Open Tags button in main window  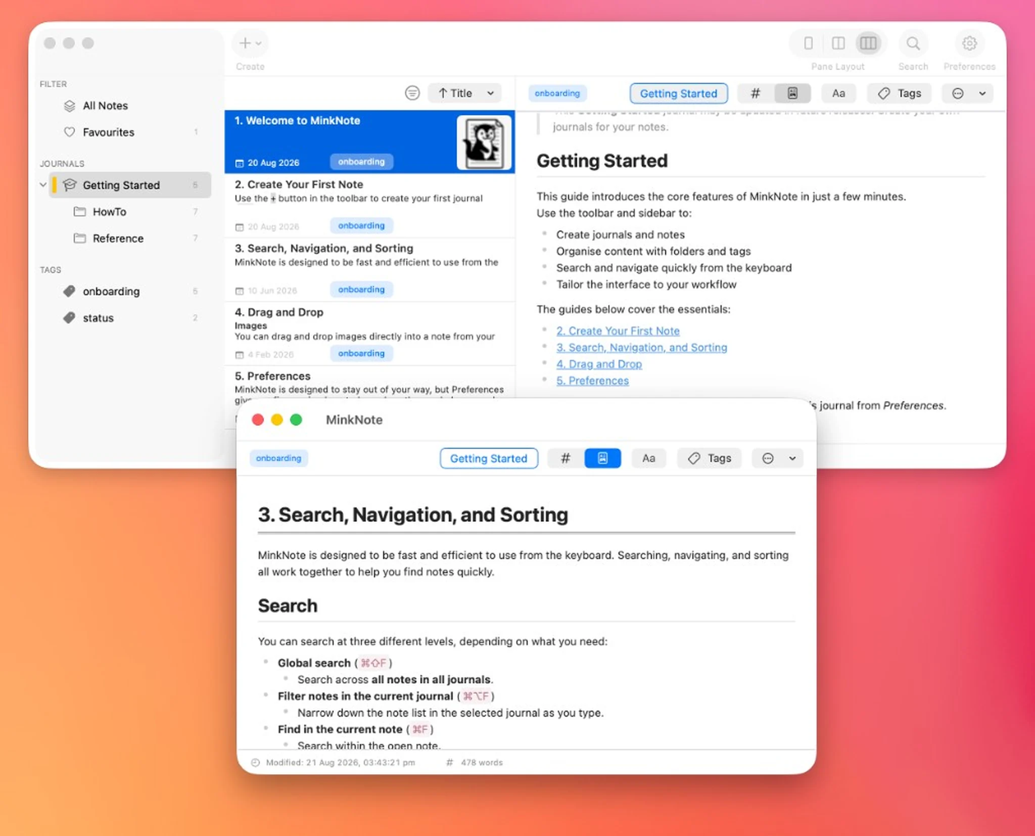899,93
